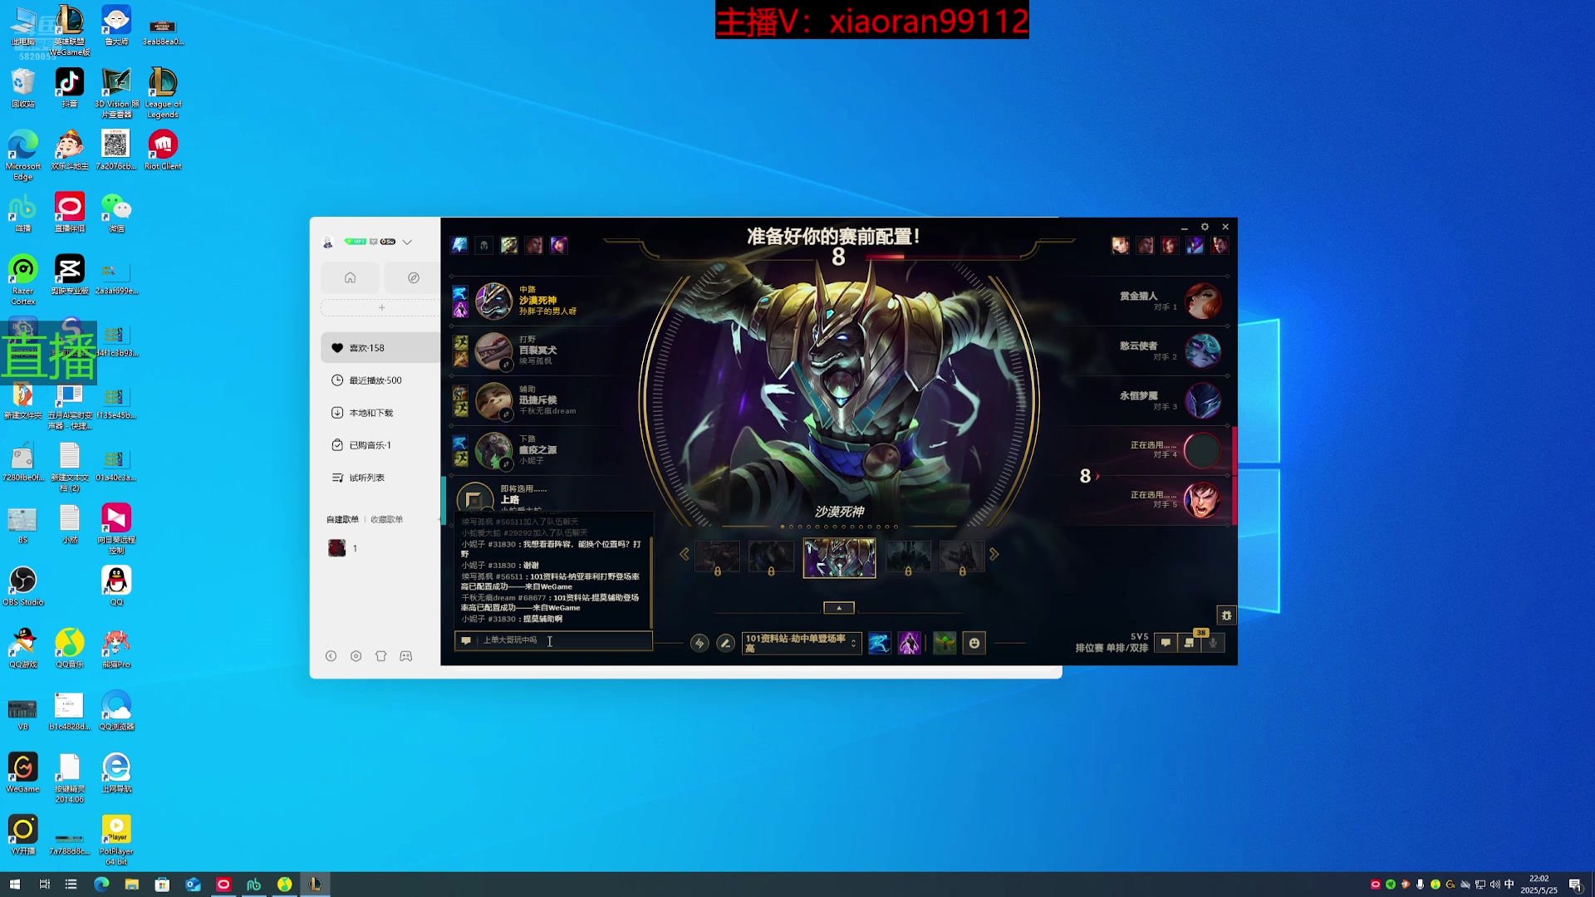Open File Explorer from taskbar
This screenshot has width=1595, height=897.
131,885
